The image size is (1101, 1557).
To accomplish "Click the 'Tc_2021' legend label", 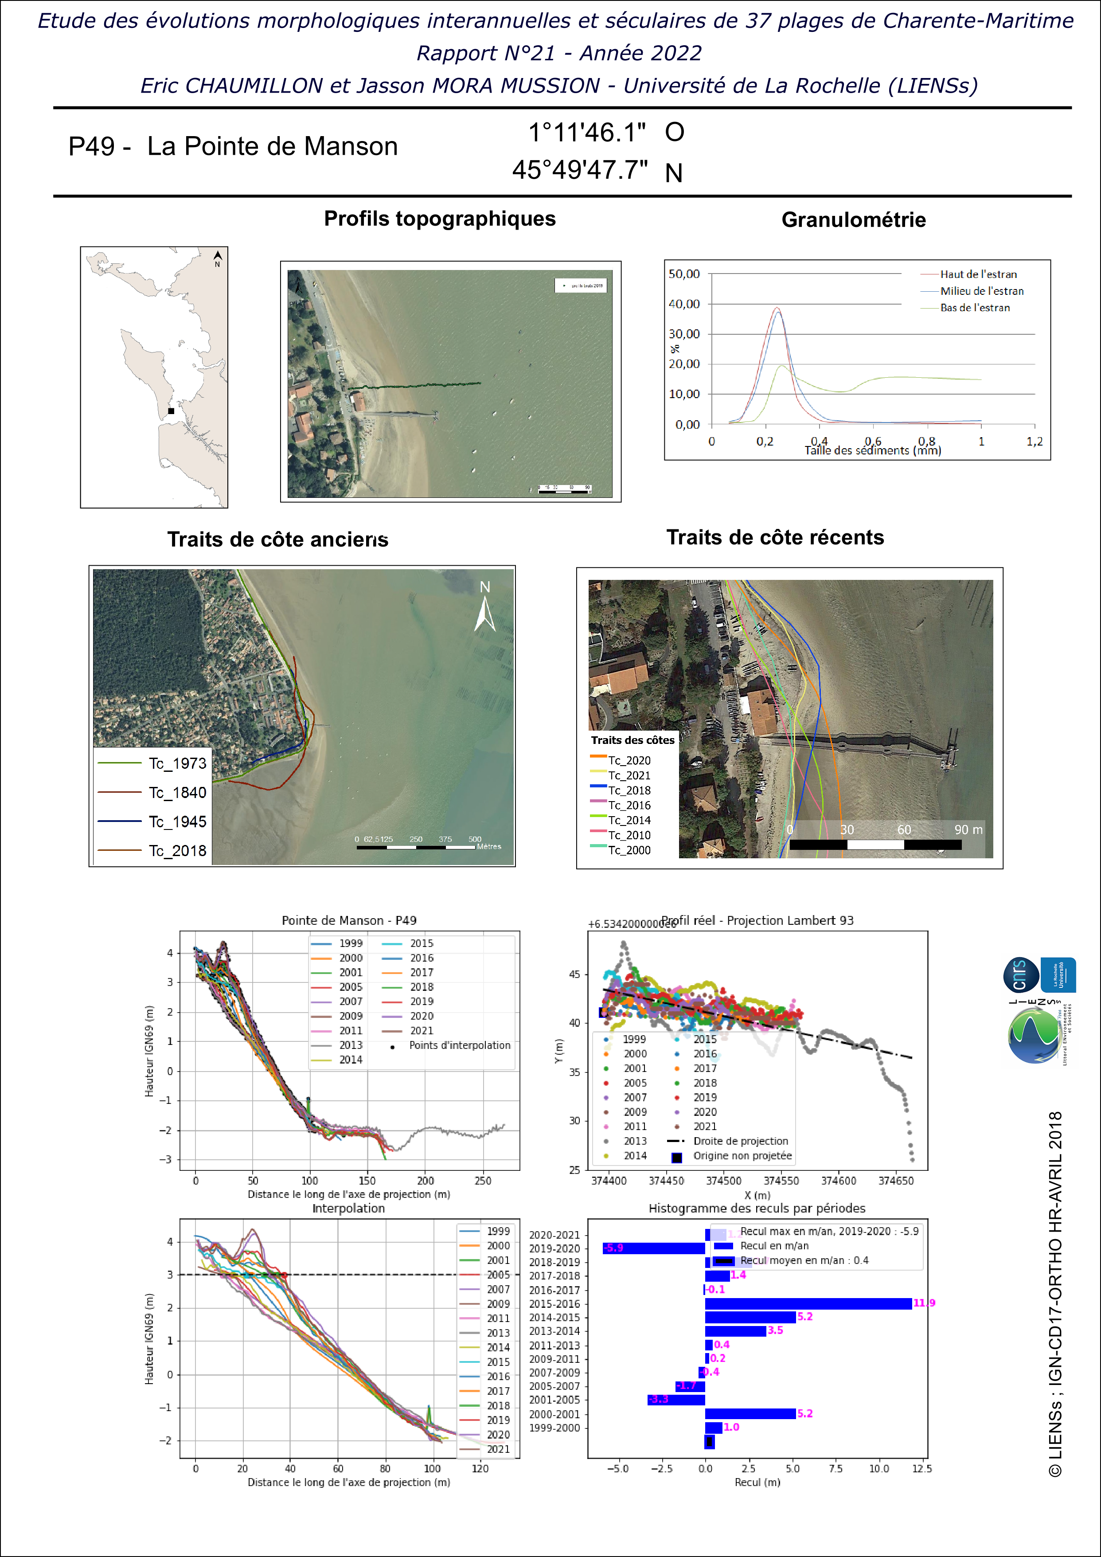I will point(629,775).
